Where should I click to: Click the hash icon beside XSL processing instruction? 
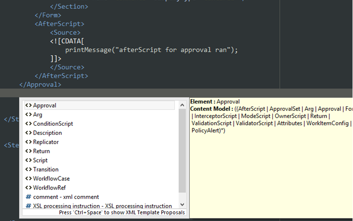pos(28,206)
